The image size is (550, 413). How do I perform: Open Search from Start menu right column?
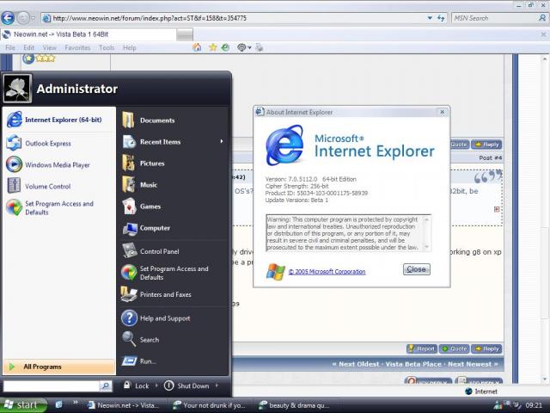pos(173,340)
